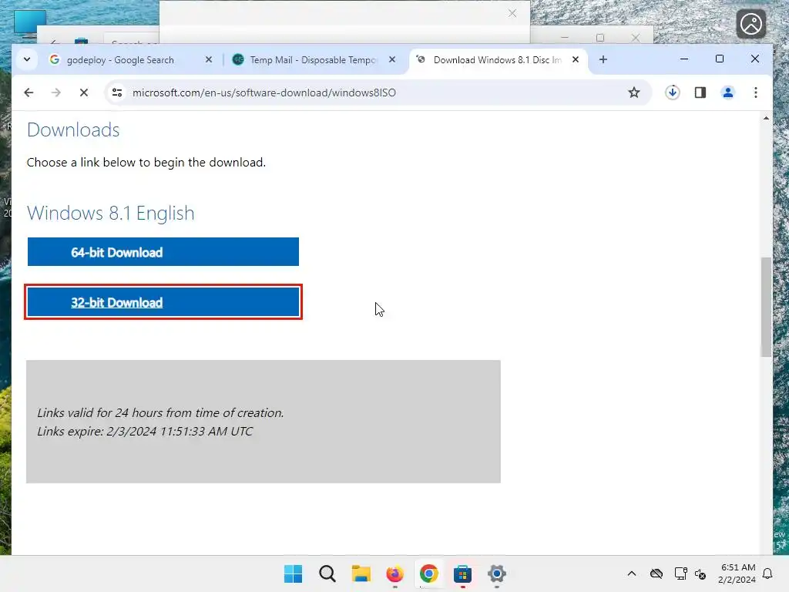
Task: Click the network tray icon
Action: click(680, 573)
